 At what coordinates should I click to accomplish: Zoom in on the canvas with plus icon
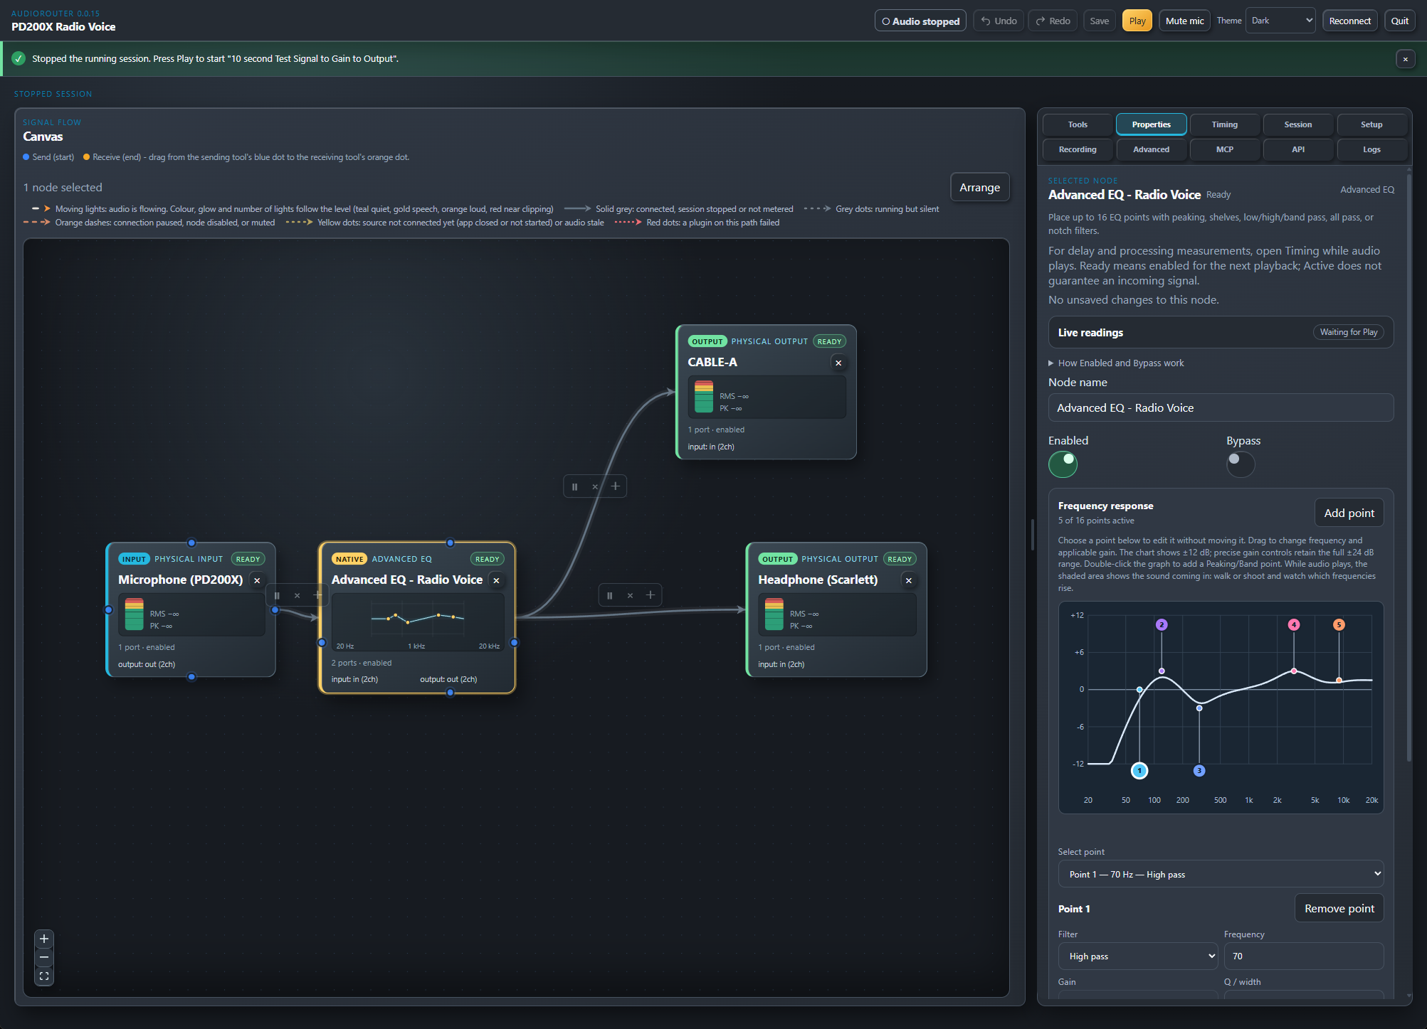click(x=44, y=939)
